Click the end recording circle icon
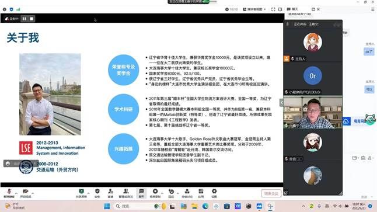The width and height of the screenshot is (377, 212). [x=155, y=193]
